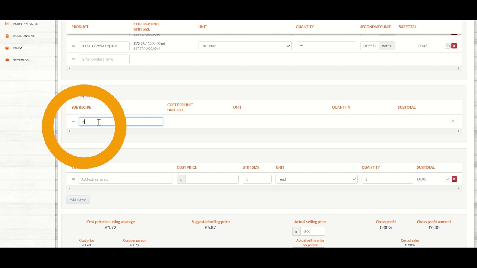Click the extras quantity field
Viewport: 477px width, 268px height.
387,179
